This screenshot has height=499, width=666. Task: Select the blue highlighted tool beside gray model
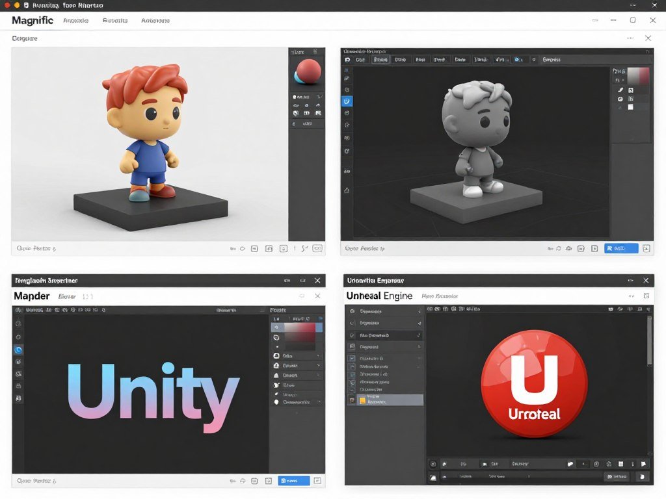[347, 101]
